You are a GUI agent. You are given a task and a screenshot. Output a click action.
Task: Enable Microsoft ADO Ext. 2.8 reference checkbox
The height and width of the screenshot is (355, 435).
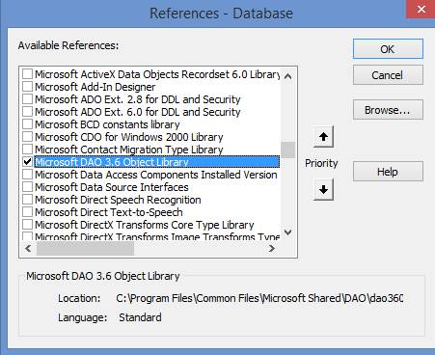pyautogui.click(x=28, y=99)
